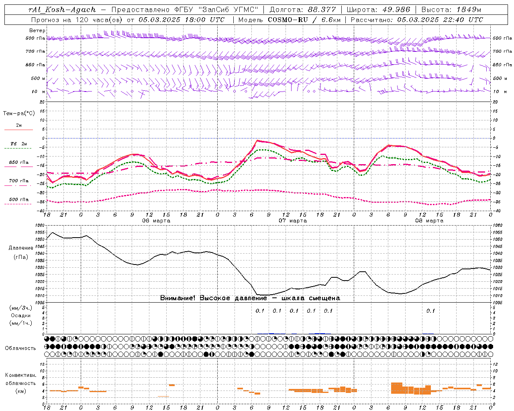This screenshot has width=514, height=411.
Task: Click the Осадки precipitation label
Action: (20, 316)
